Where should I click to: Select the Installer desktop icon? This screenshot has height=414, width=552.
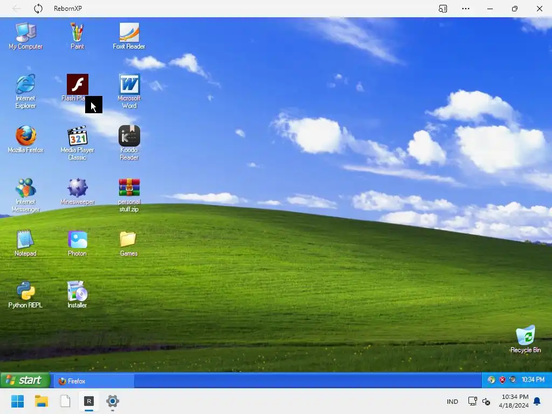coord(78,295)
